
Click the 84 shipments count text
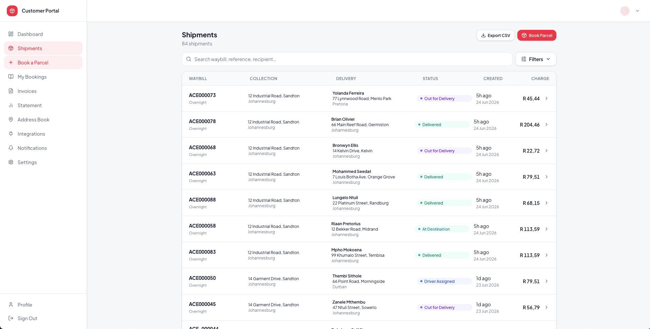pos(197,44)
